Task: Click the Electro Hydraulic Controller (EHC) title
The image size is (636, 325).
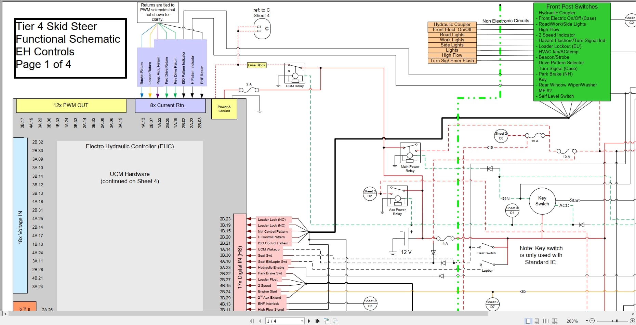Action: point(130,146)
